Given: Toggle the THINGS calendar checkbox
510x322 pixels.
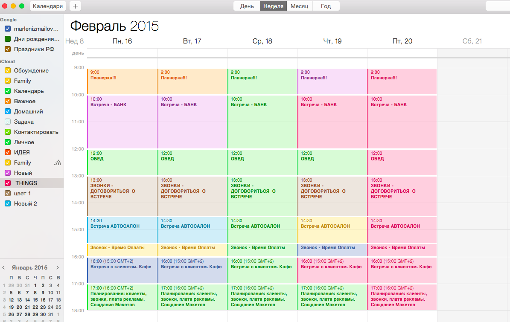Looking at the screenshot, I should point(8,183).
